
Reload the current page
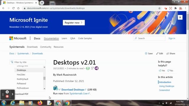click(x=13, y=8)
